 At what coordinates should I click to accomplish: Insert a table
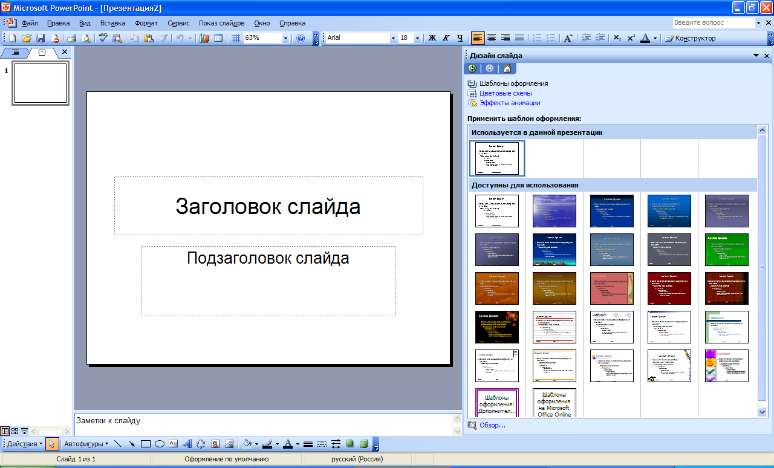(218, 38)
